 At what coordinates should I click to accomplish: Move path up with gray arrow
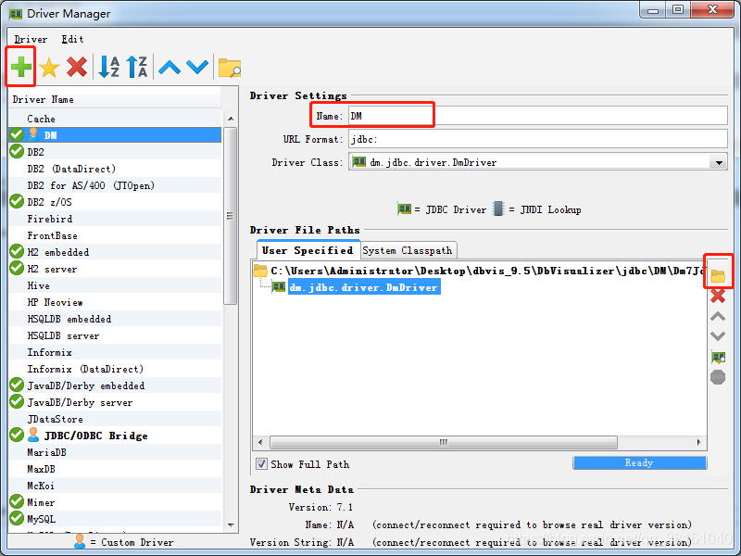(718, 316)
